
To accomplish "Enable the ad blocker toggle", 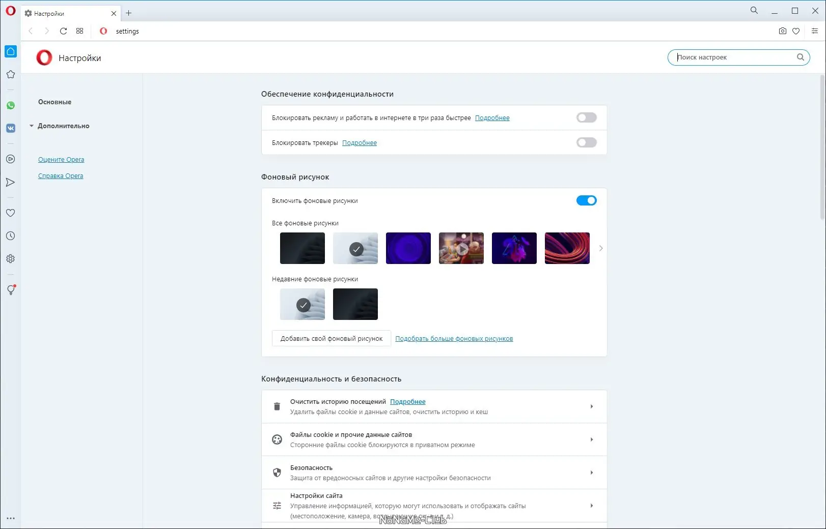I will (586, 117).
